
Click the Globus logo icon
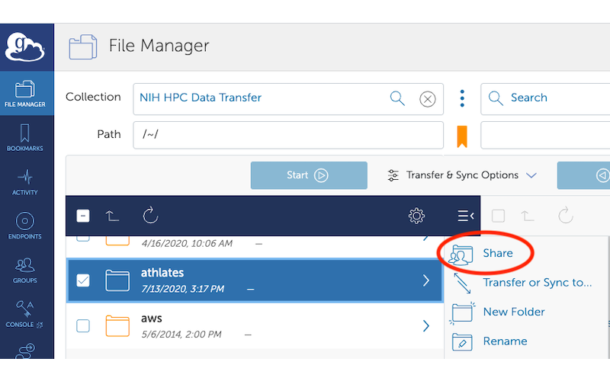pos(27,46)
